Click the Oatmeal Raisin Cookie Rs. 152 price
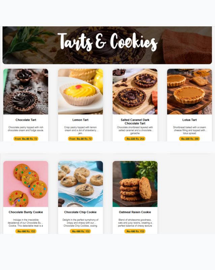The height and width of the screenshot is (270, 215). point(135,231)
